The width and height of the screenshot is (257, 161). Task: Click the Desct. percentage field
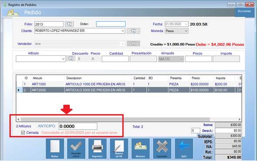195,130
